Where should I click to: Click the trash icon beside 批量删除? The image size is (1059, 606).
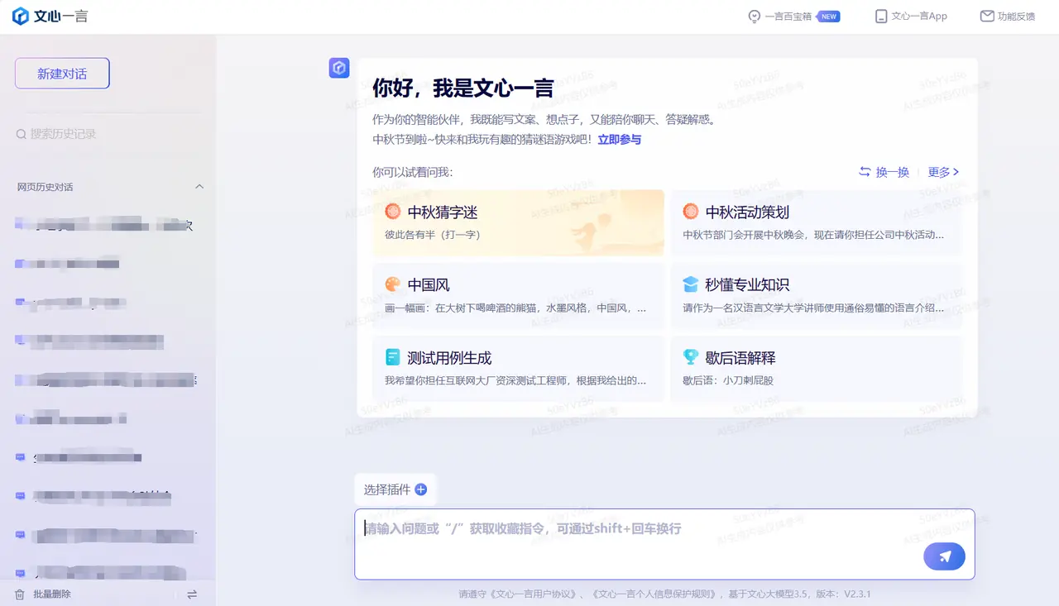pos(19,594)
